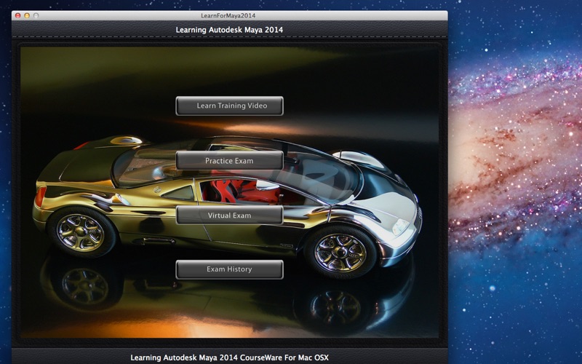582x364 pixels.
Task: Minimize the LearnForMaya2014 window
Action: point(27,15)
